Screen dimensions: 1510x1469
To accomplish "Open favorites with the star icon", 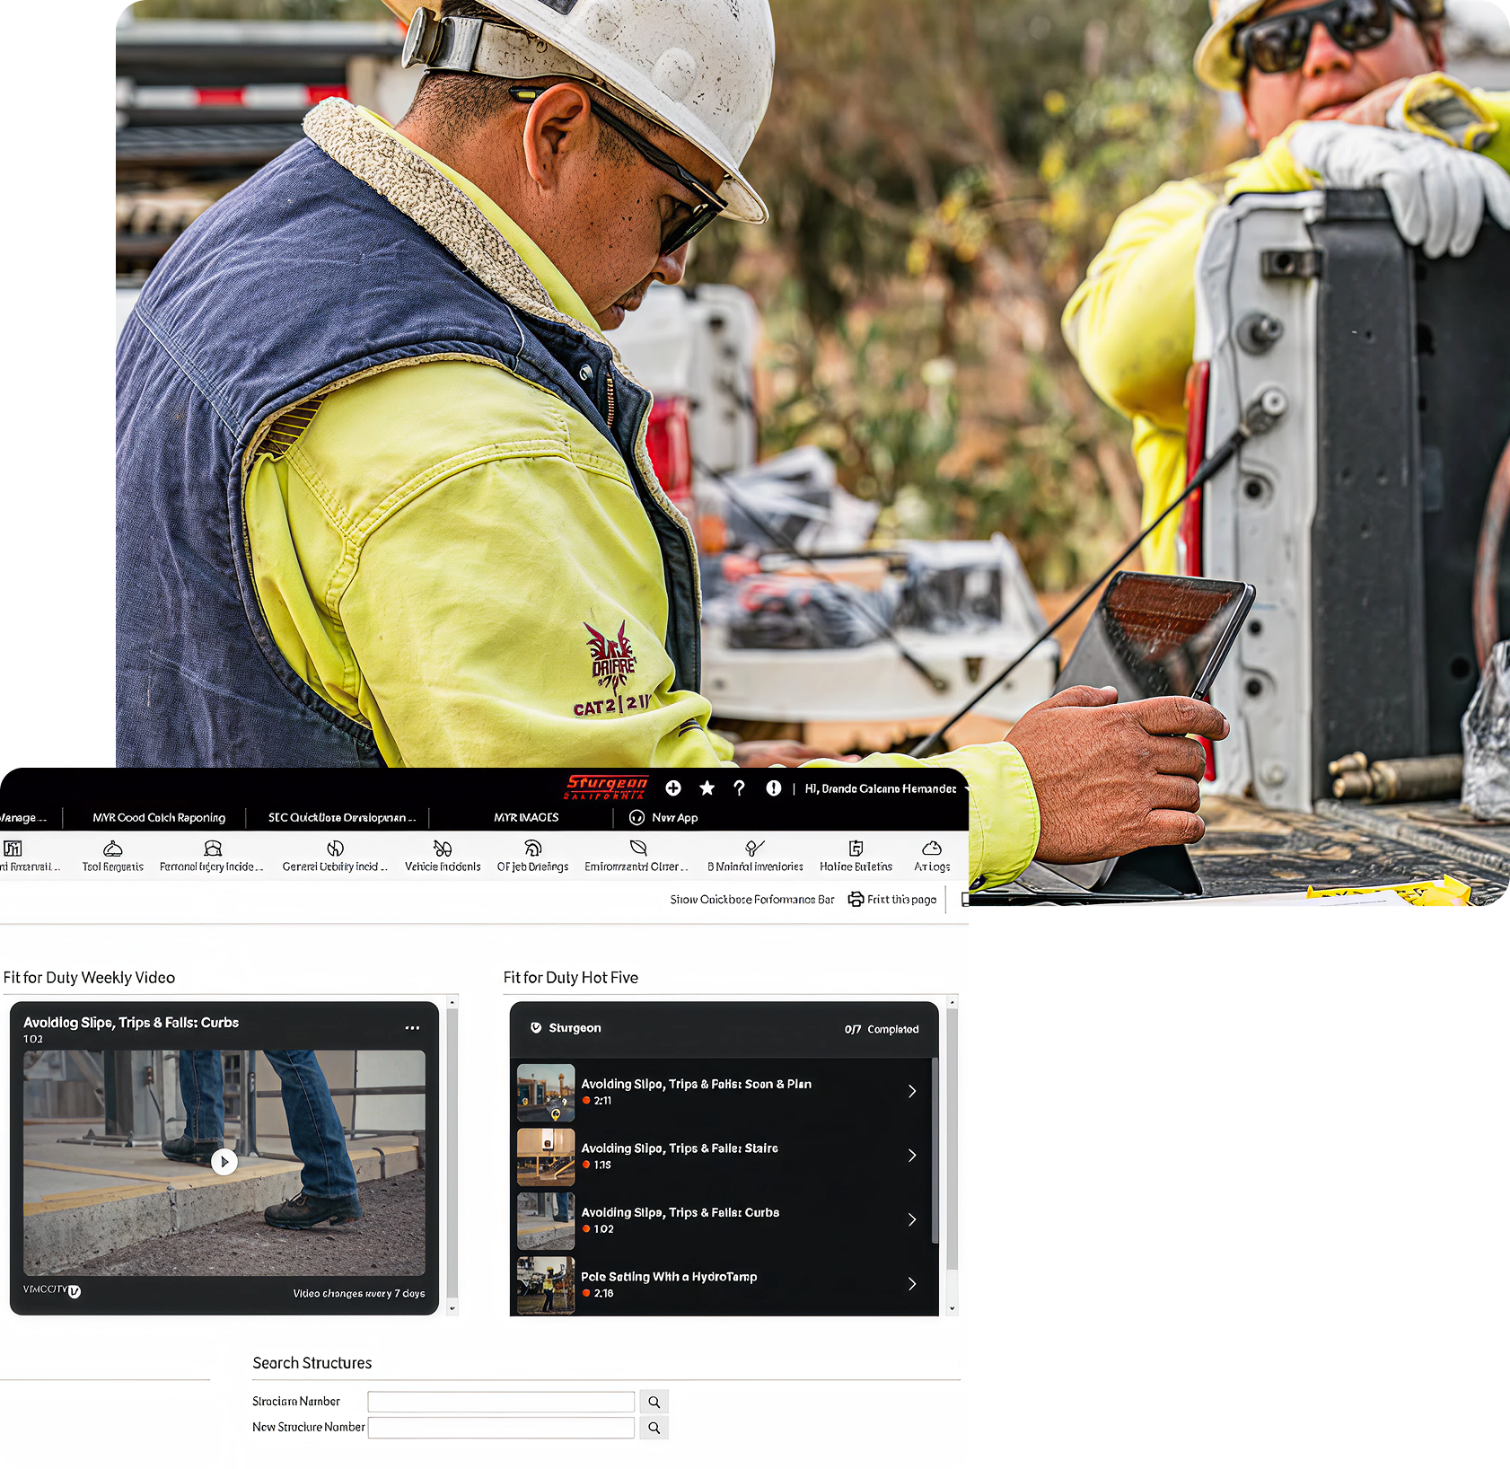I will (x=707, y=788).
